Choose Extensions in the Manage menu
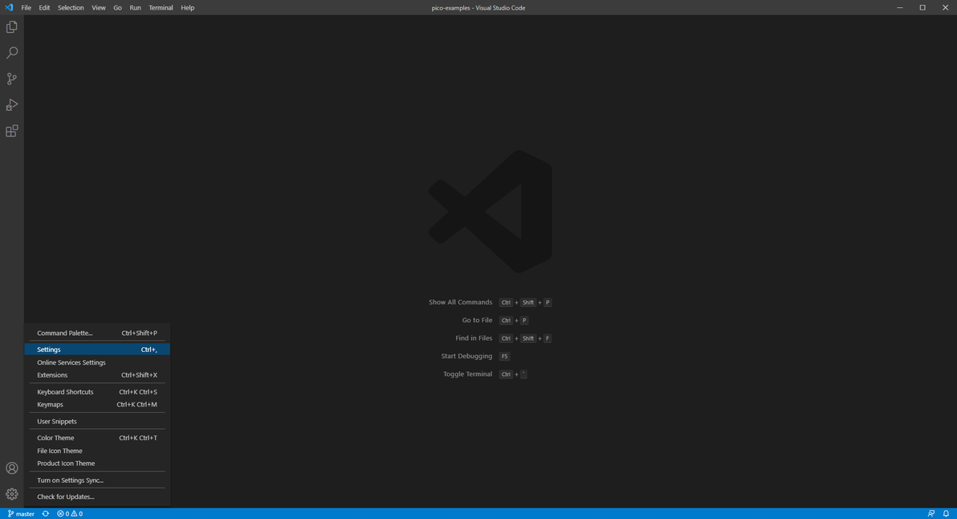 tap(97, 375)
